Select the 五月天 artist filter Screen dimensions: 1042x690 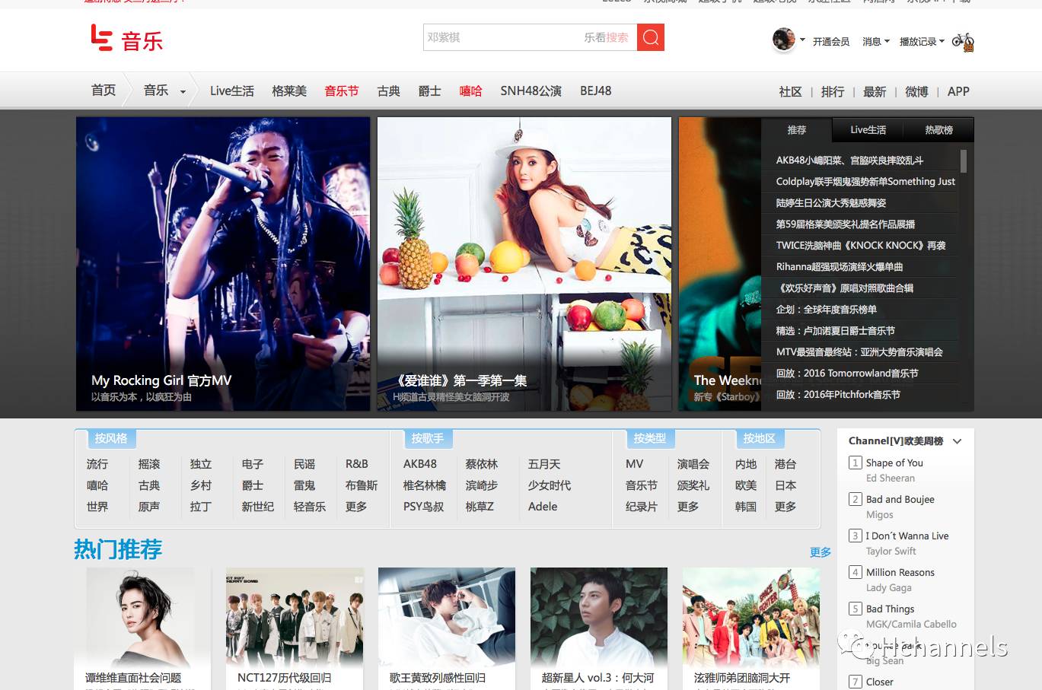pos(544,464)
